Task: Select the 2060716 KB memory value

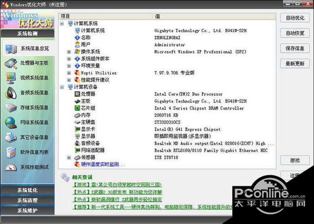Action: (166, 115)
